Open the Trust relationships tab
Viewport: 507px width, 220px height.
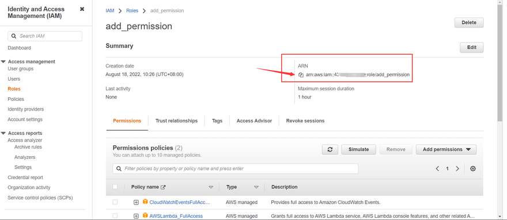(176, 121)
